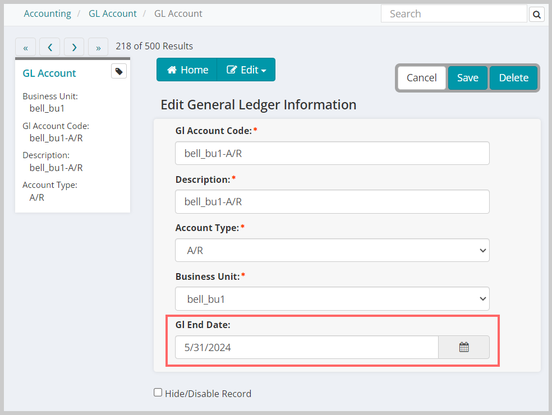The image size is (552, 415).
Task: Cancel editing the ledger information
Action: [421, 78]
